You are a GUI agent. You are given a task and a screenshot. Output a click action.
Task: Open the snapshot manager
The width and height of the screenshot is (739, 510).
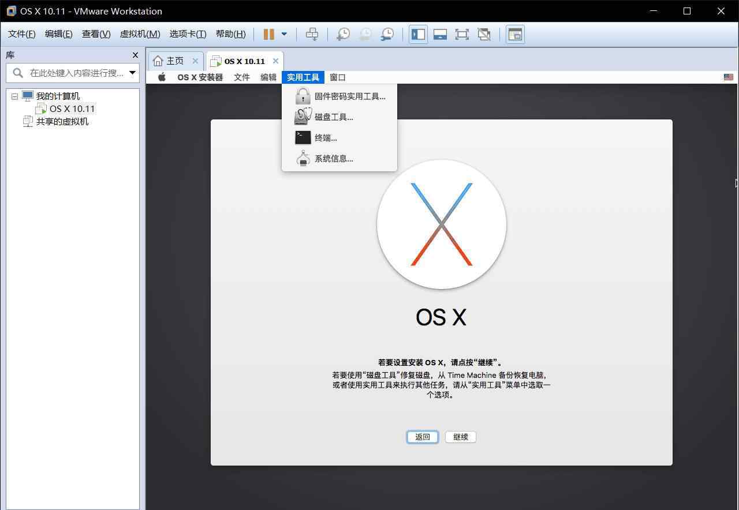(387, 34)
